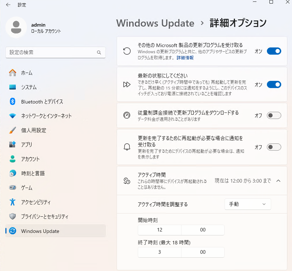Click the bell icon beside the restart notification setting
This screenshot has height=271, width=292.
(x=127, y=147)
